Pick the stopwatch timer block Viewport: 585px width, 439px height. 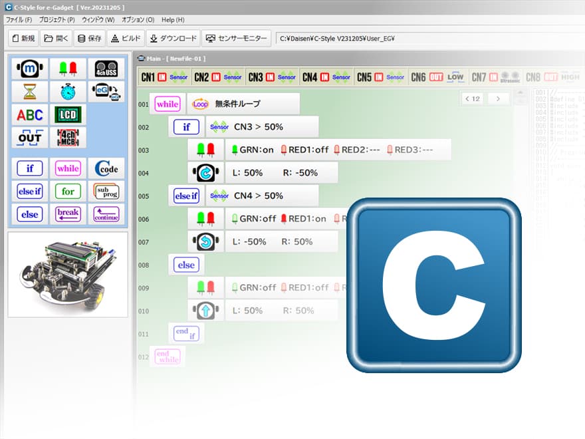[68, 92]
